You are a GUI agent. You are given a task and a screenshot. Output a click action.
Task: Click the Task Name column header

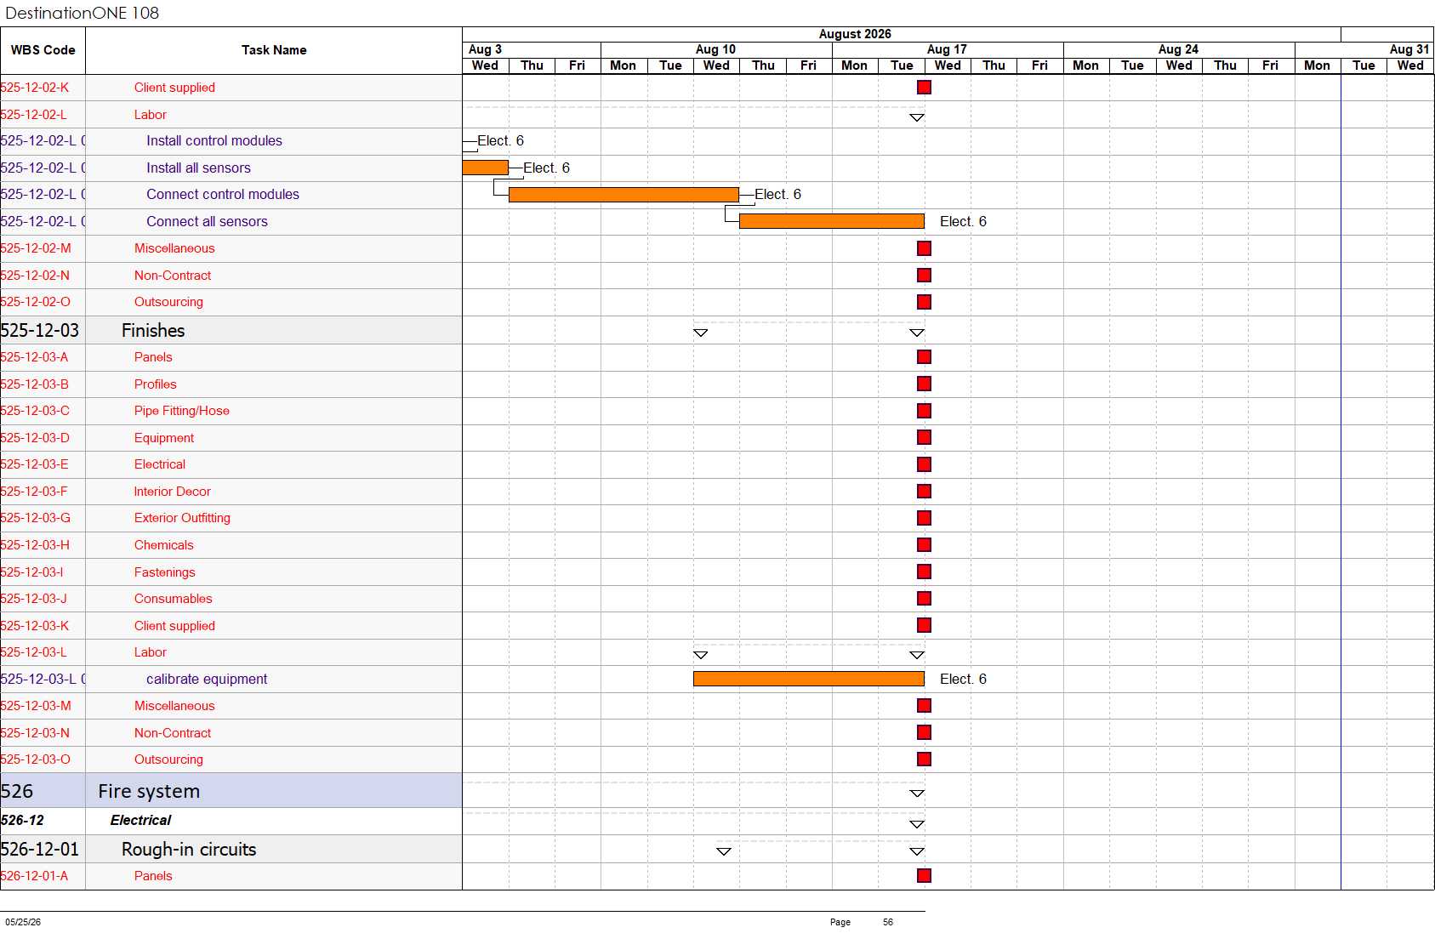click(274, 50)
